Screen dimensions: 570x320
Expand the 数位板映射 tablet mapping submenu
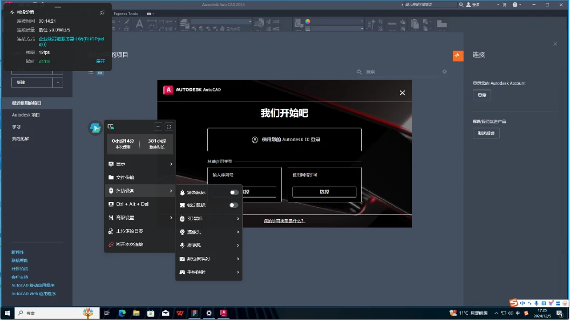pos(209,259)
